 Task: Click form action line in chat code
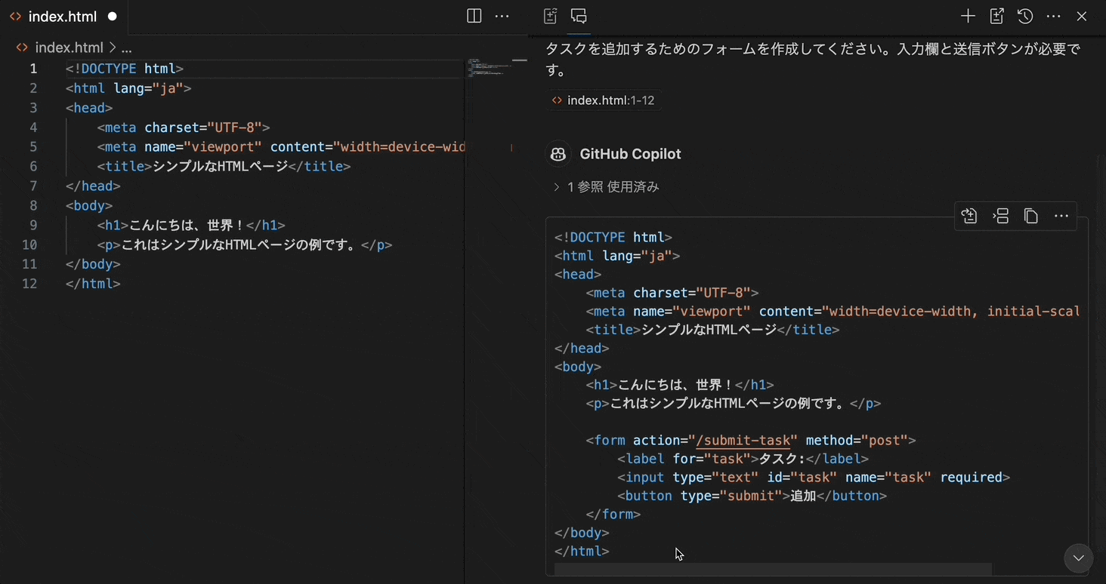[751, 441]
